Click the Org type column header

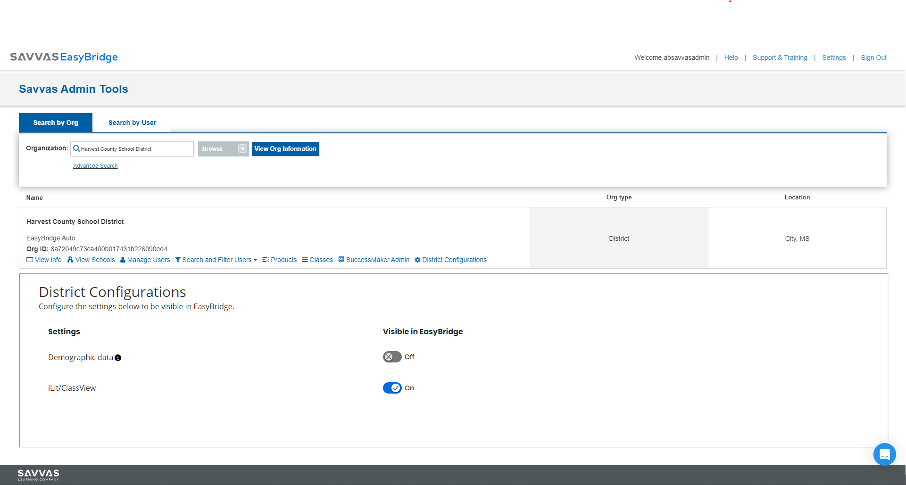(x=619, y=197)
